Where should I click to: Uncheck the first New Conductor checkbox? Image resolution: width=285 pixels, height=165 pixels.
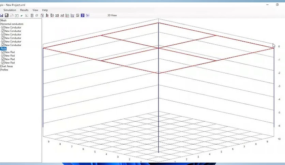(x=3, y=27)
